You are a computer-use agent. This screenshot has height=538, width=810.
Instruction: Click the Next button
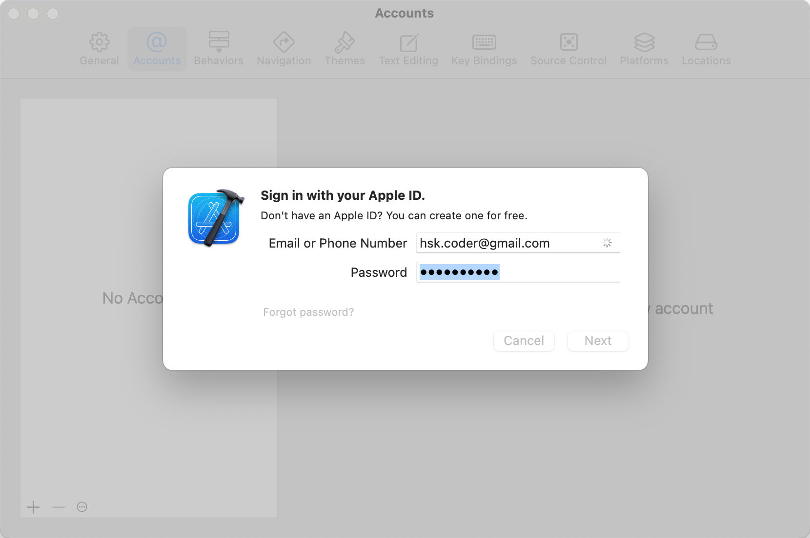coord(598,341)
